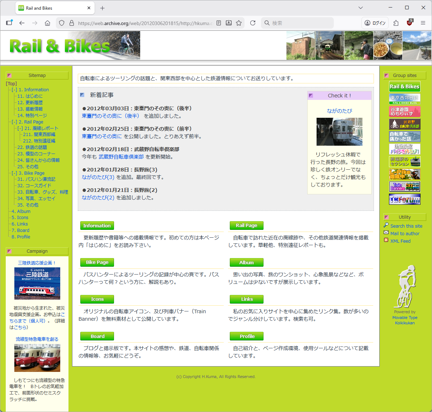Open Reader View icon in address bar
Viewport: 432px width, 412px height.
click(x=219, y=23)
